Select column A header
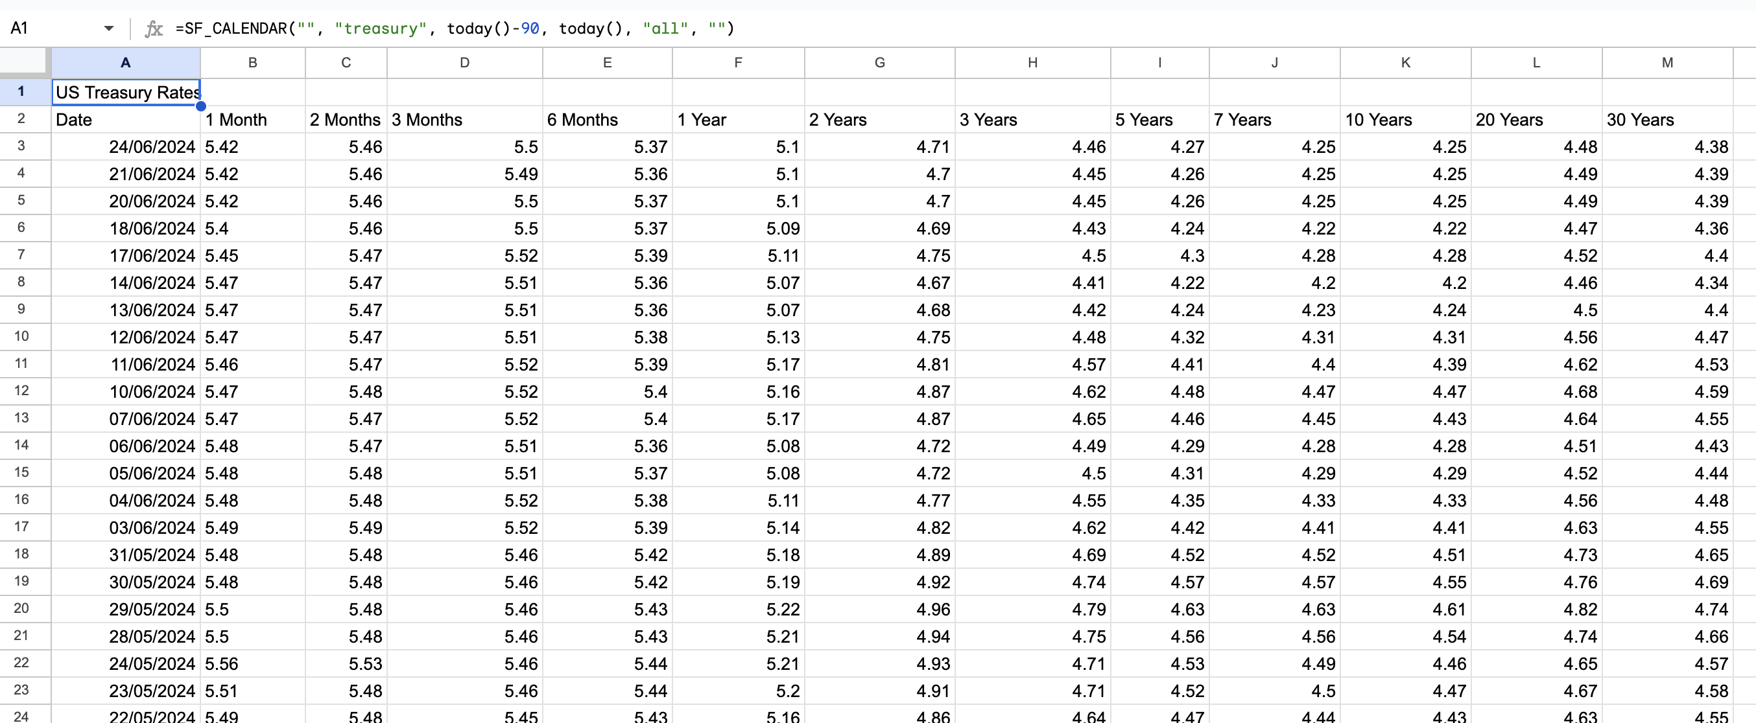This screenshot has width=1756, height=723. pos(125,63)
